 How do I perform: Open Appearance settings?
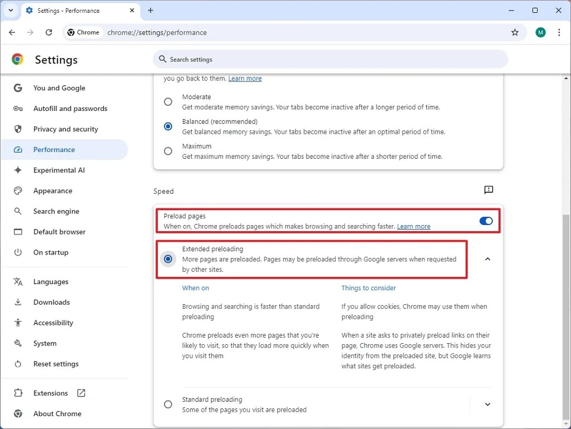[x=53, y=191]
